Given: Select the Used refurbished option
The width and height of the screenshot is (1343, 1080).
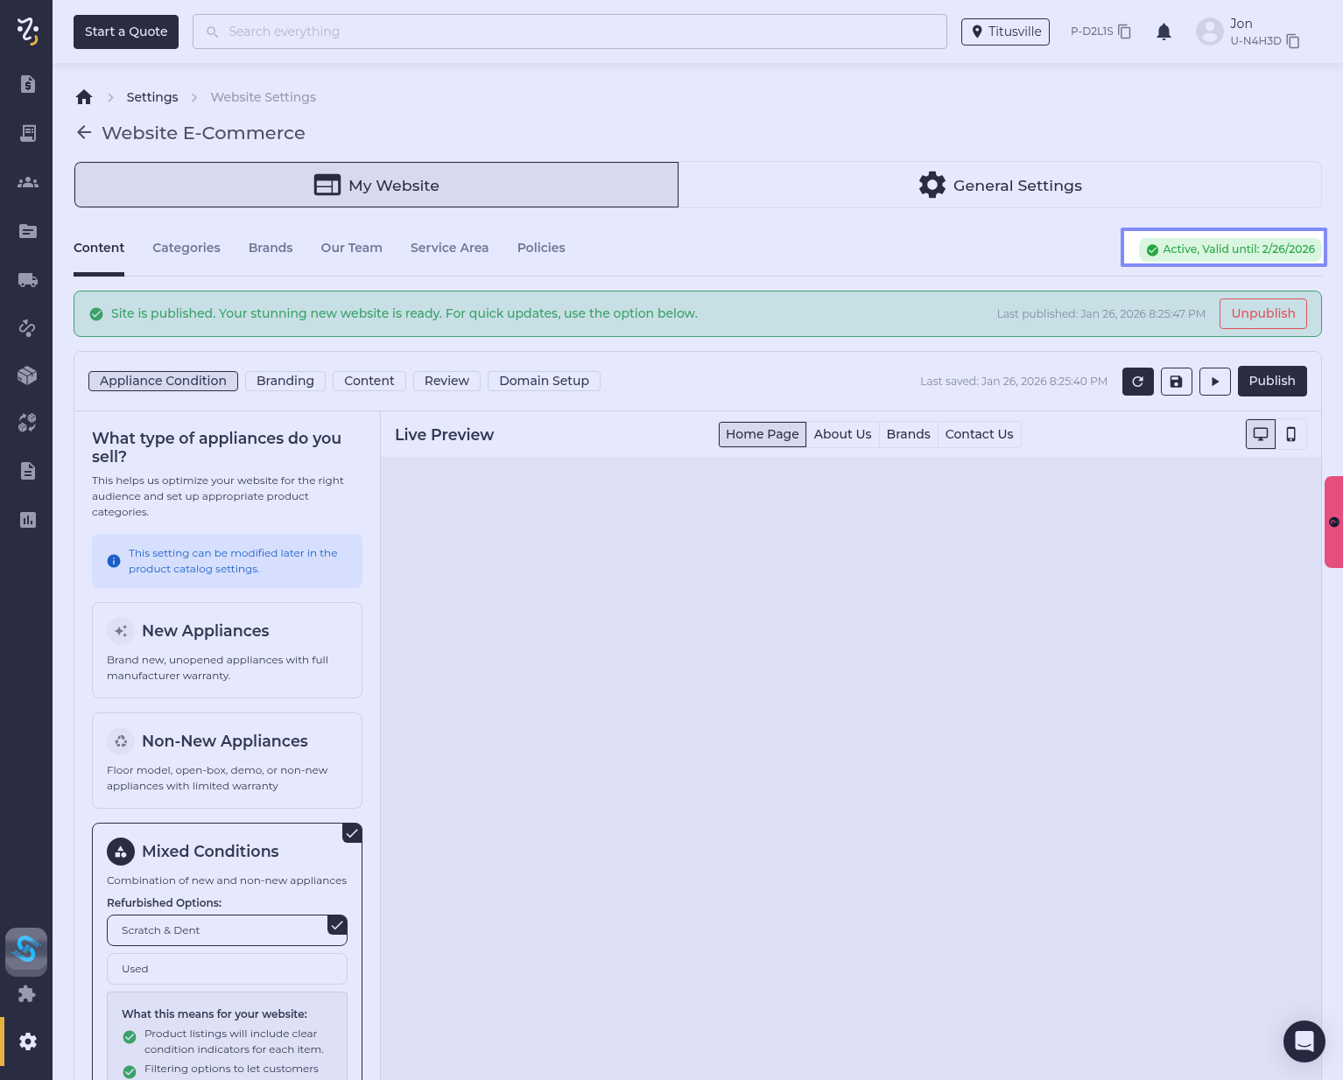Looking at the screenshot, I should click(227, 969).
